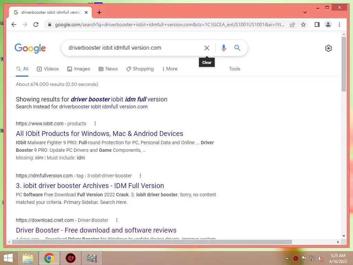This screenshot has width=353, height=265.
Task: Click the Google logo
Action: (x=30, y=48)
